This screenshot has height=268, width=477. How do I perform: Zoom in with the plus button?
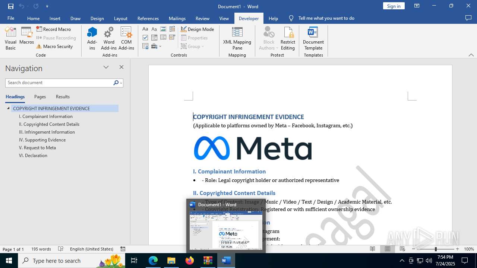click(457, 249)
